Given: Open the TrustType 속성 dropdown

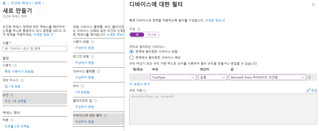Looking at the screenshot, I should pos(173,77).
